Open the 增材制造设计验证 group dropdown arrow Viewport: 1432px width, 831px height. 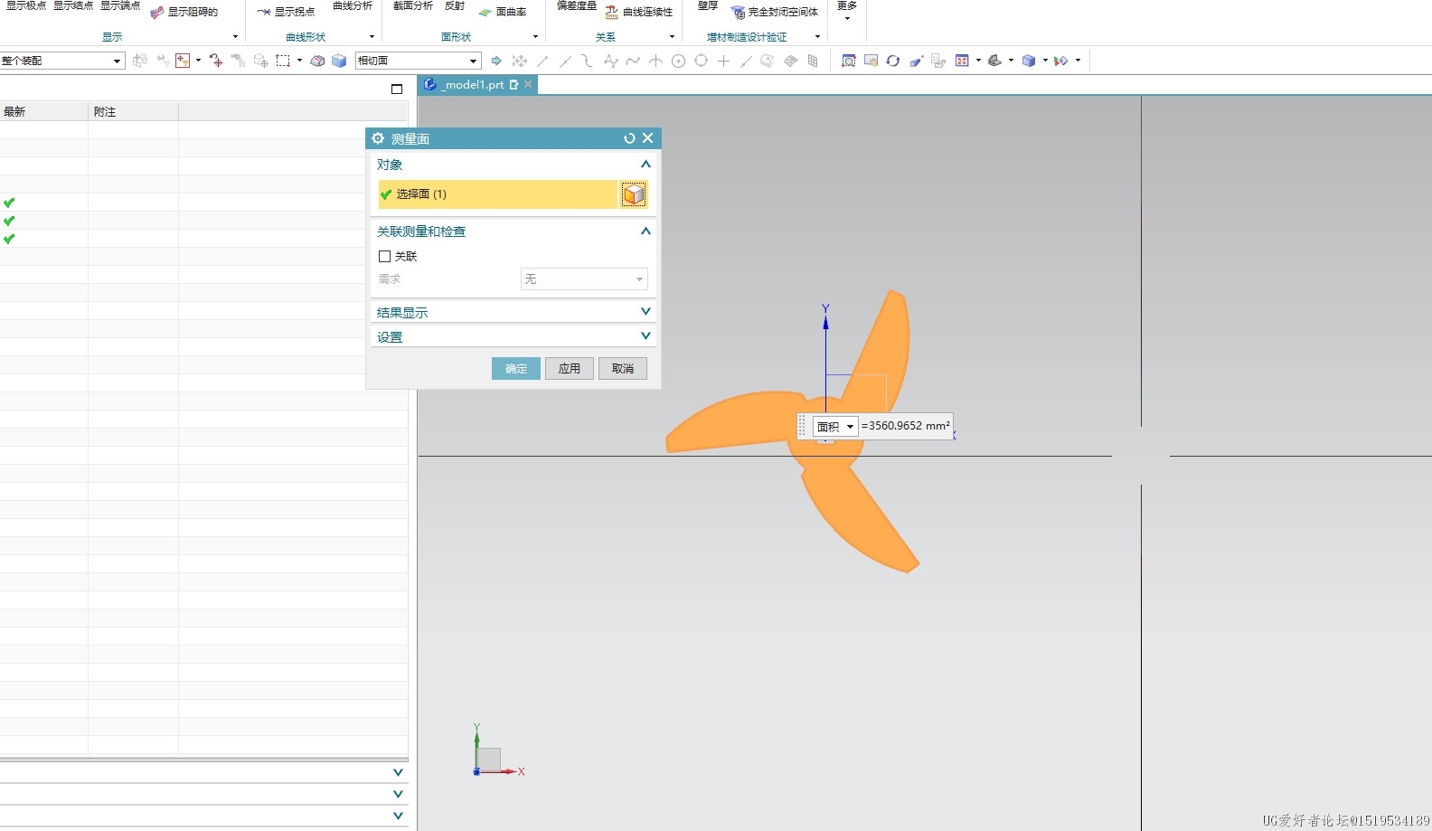coord(817,37)
